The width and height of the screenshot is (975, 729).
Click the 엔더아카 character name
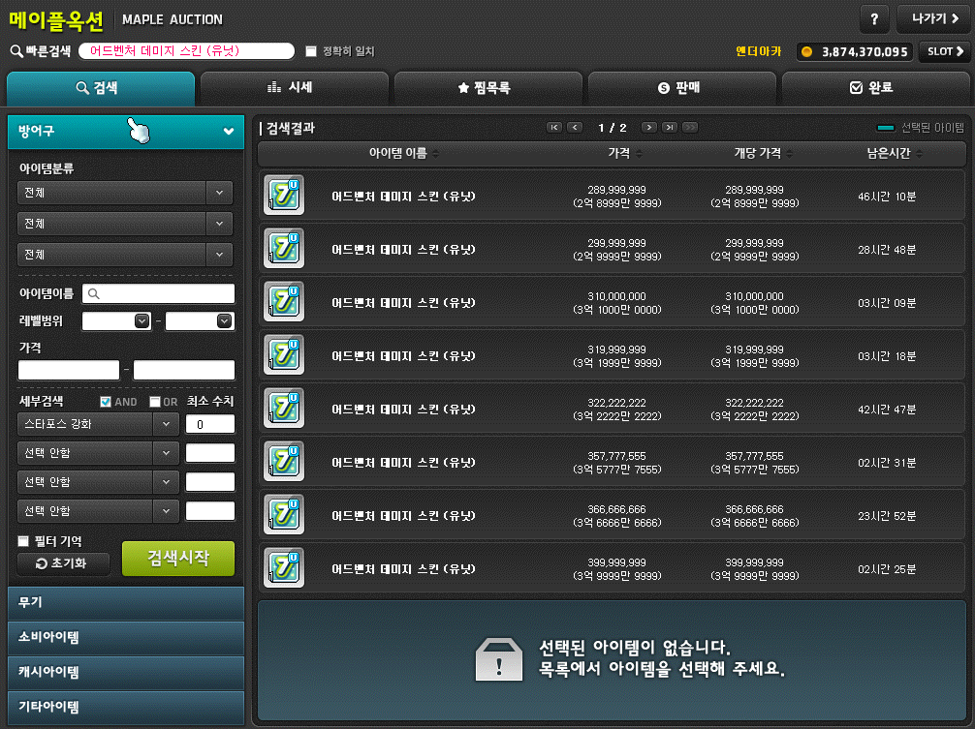click(x=758, y=51)
